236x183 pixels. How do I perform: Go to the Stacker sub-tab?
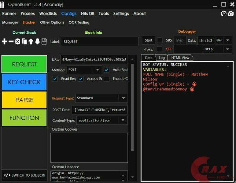point(29,22)
